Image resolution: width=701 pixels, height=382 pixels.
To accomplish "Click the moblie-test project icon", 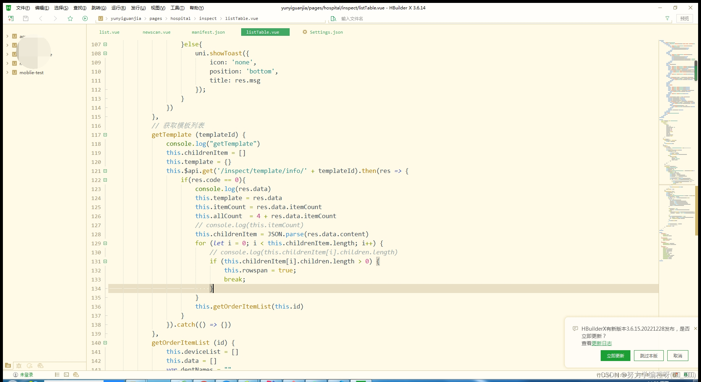I will [x=14, y=72].
